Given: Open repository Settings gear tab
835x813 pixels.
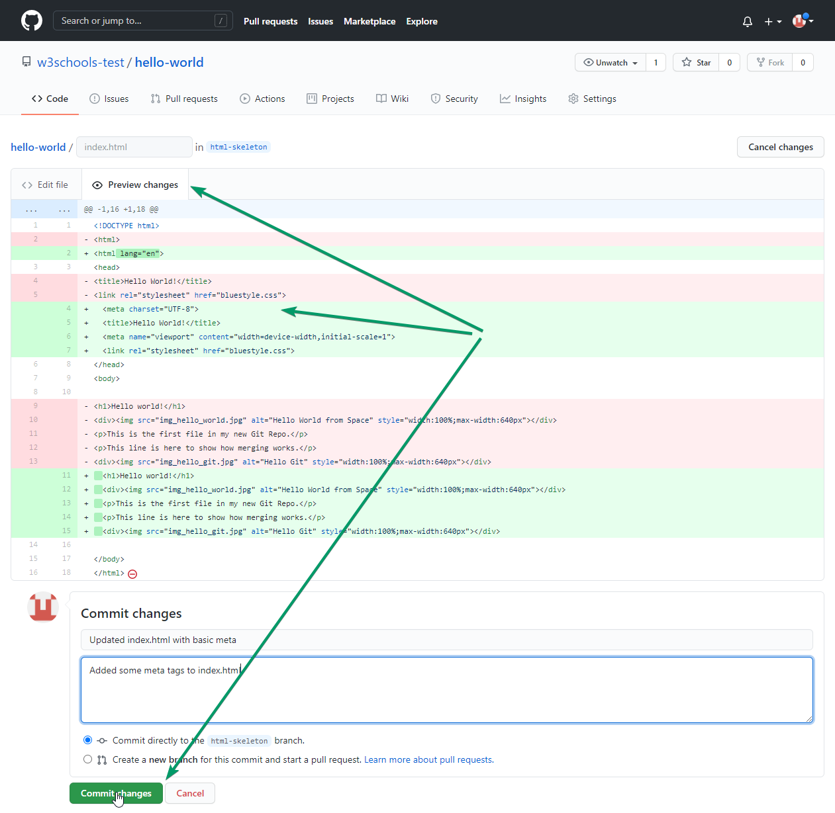Looking at the screenshot, I should (592, 99).
